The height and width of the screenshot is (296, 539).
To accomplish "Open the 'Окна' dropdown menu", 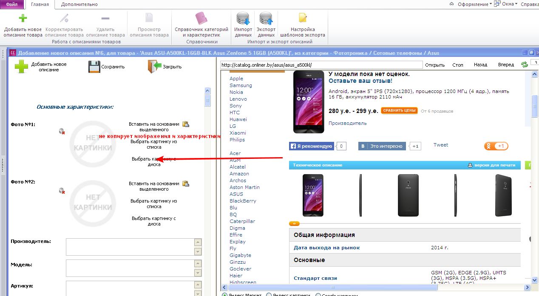I will point(506,4).
